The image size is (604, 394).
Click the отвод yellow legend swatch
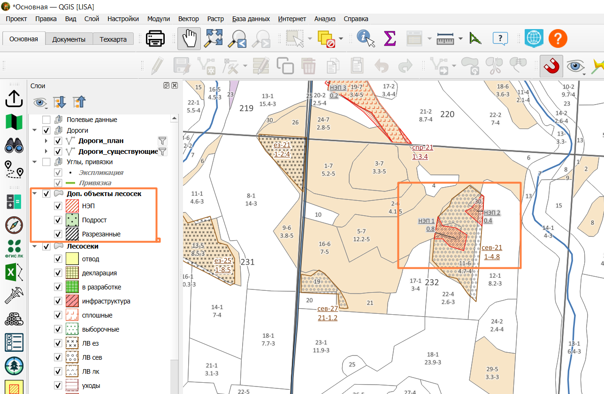[72, 259]
